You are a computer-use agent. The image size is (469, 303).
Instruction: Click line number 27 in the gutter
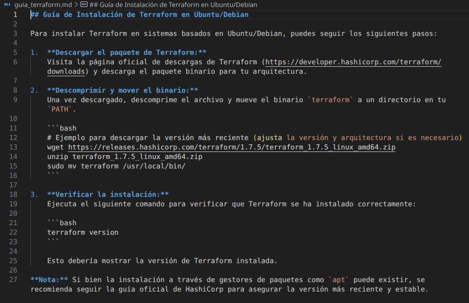tap(14, 280)
